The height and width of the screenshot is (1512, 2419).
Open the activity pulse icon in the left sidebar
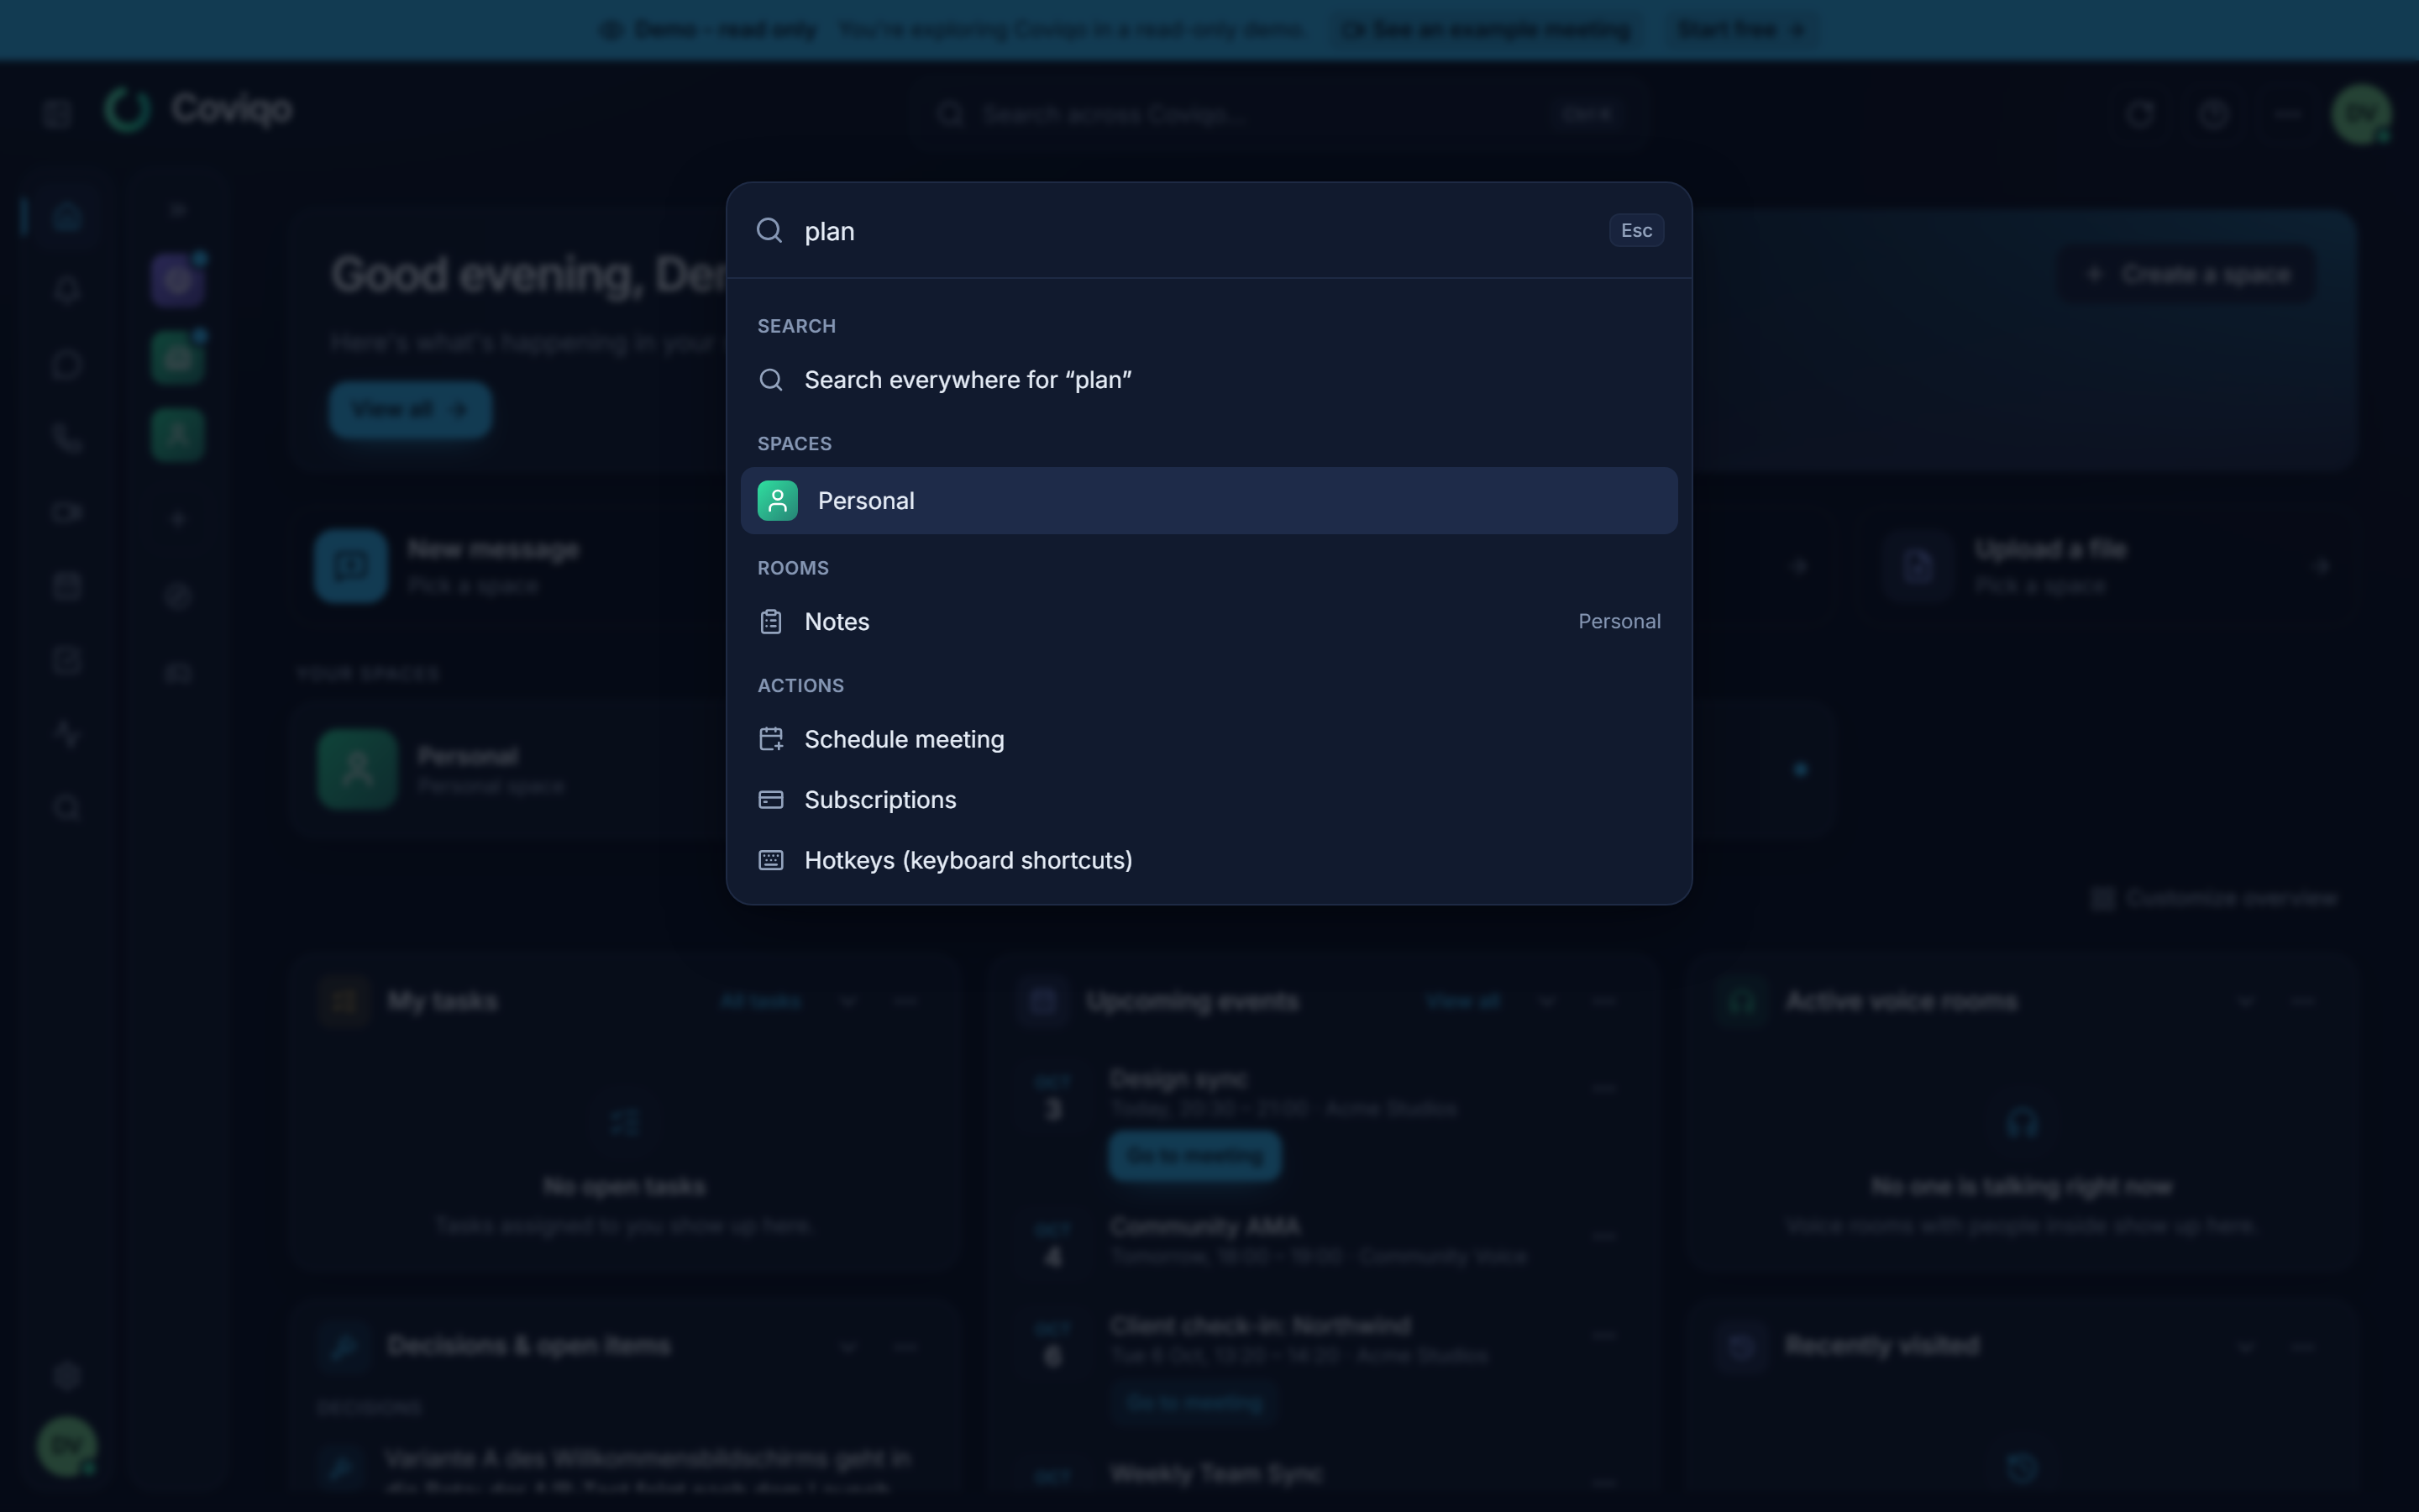point(67,734)
